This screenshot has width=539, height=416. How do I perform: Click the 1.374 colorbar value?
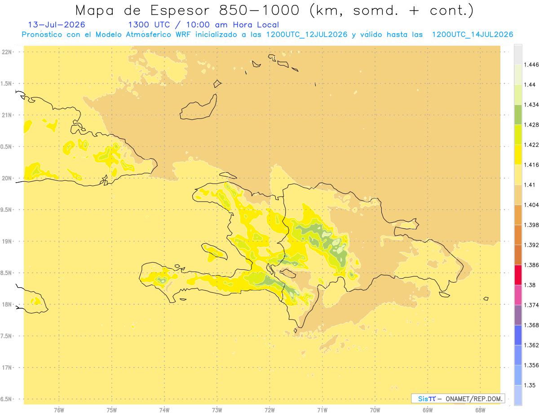coord(532,305)
